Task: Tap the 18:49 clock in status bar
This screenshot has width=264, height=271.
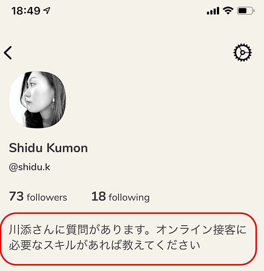Action: pos(26,11)
